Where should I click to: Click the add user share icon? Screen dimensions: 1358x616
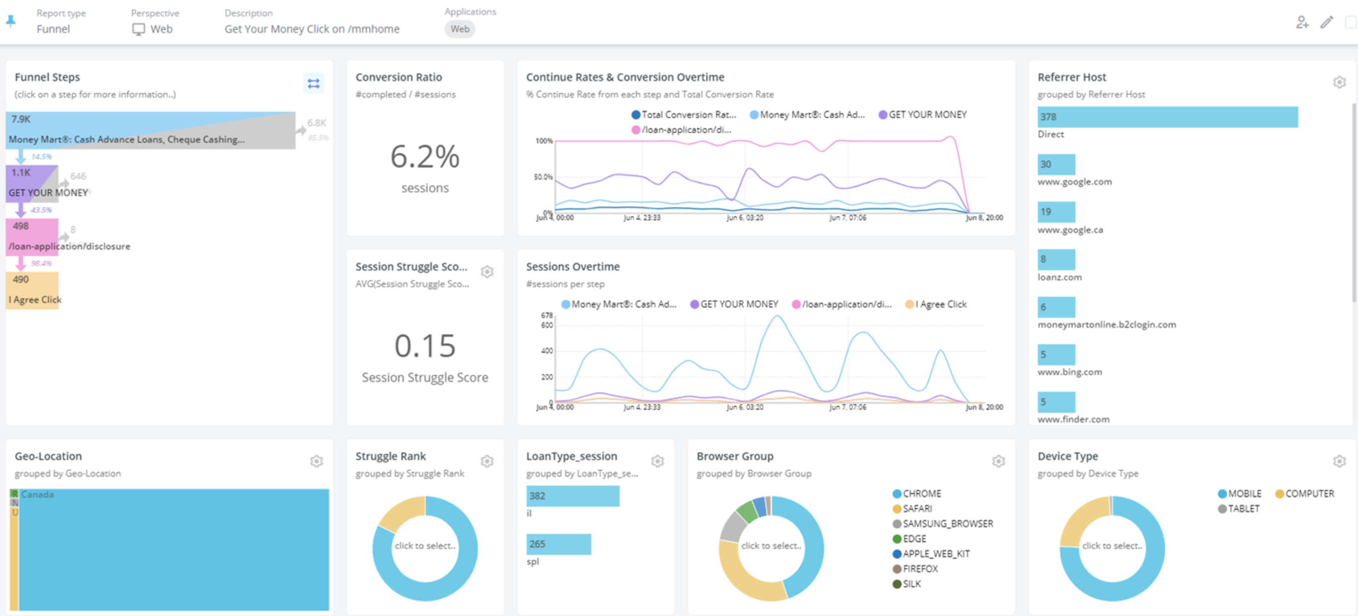1302,22
